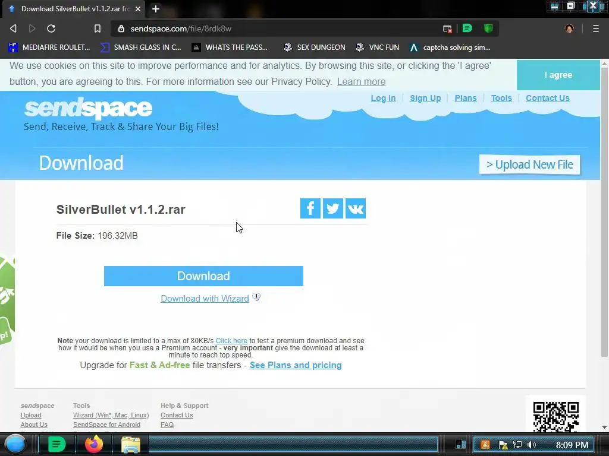Click the SilverBullet v1.1.2.rar file name

[x=121, y=210]
